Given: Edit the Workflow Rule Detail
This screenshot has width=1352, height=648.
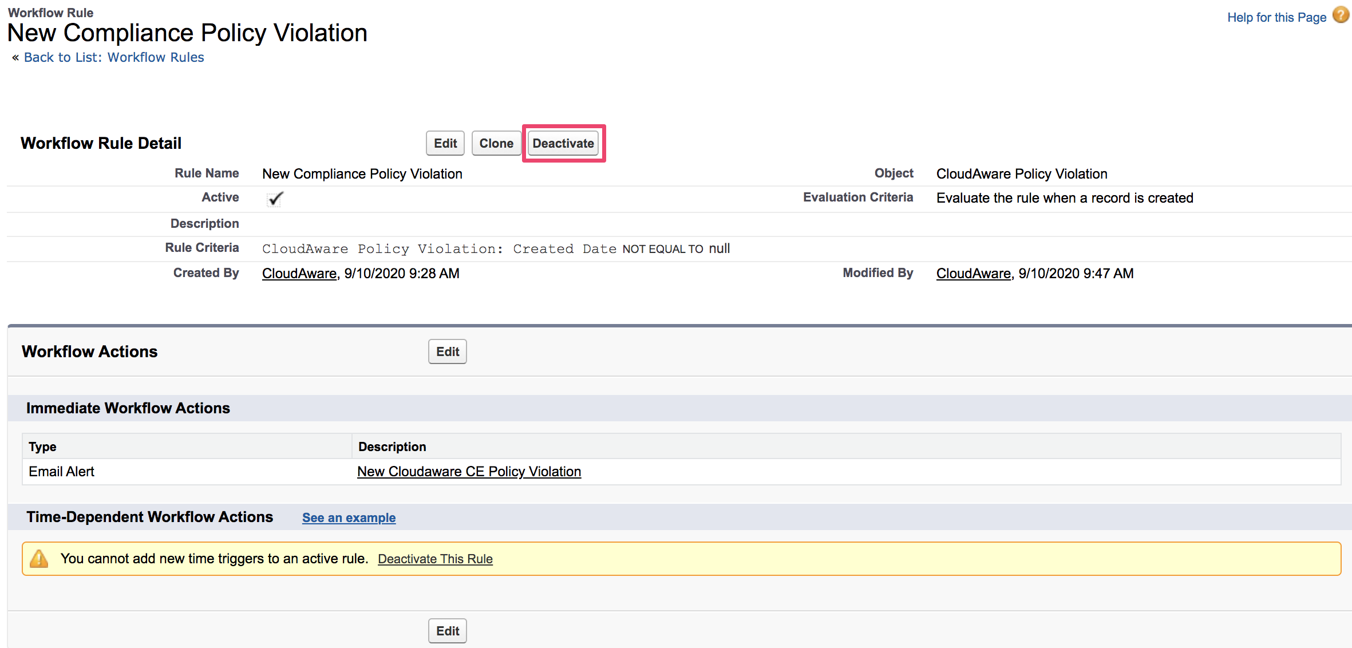Looking at the screenshot, I should point(445,143).
